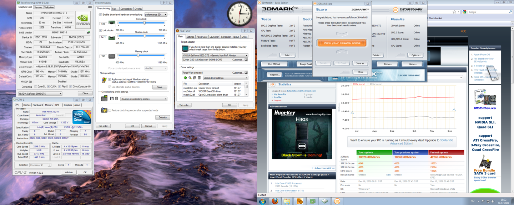Toggle the PhysX checkbox in GPU-Z
The height and width of the screenshot is (205, 514).
60,86
